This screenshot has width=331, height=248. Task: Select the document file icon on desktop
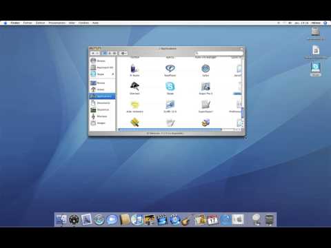coord(316,50)
